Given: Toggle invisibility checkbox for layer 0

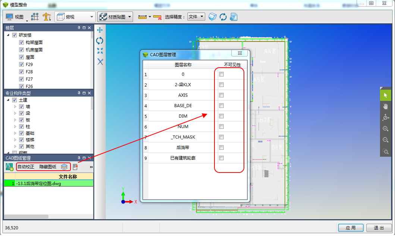Looking at the screenshot, I should [222, 74].
